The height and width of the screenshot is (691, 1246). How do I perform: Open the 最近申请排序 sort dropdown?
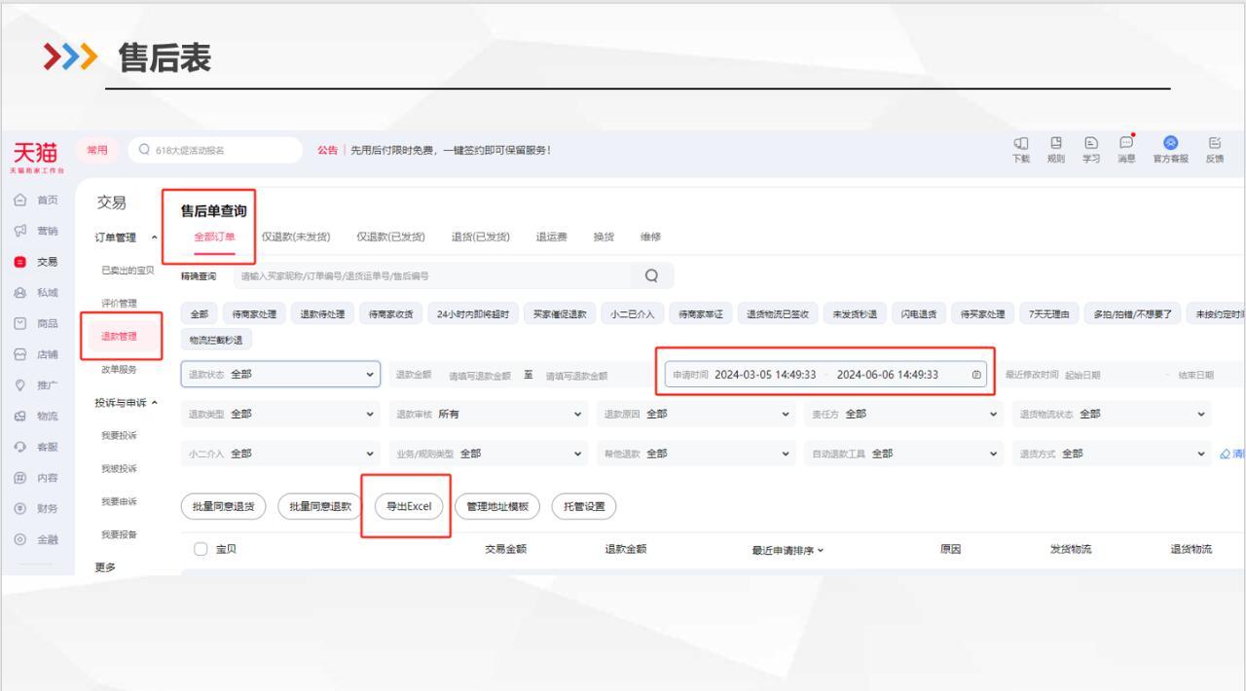[x=784, y=549]
